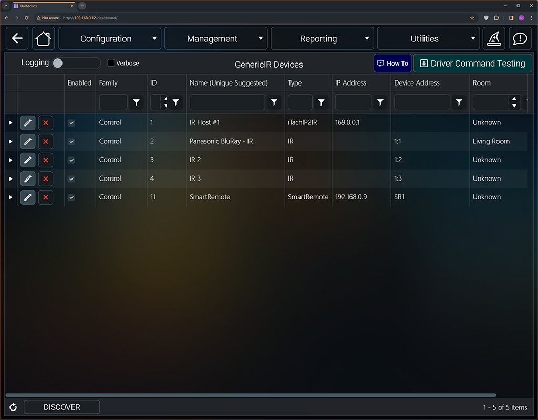Expand the IR 2 row details
Screen dimensions: 538x420
click(x=11, y=160)
